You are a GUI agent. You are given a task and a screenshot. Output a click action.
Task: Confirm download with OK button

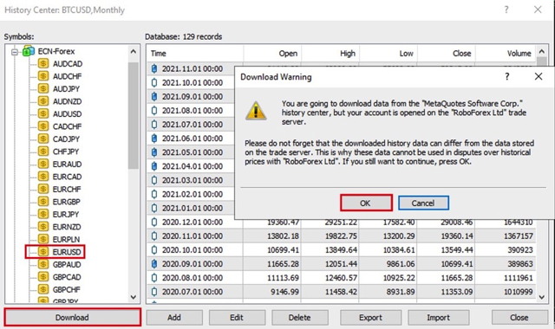click(x=366, y=203)
